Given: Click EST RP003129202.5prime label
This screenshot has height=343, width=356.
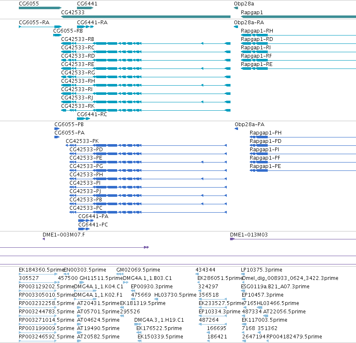Looking at the screenshot, I should coord(46,287).
